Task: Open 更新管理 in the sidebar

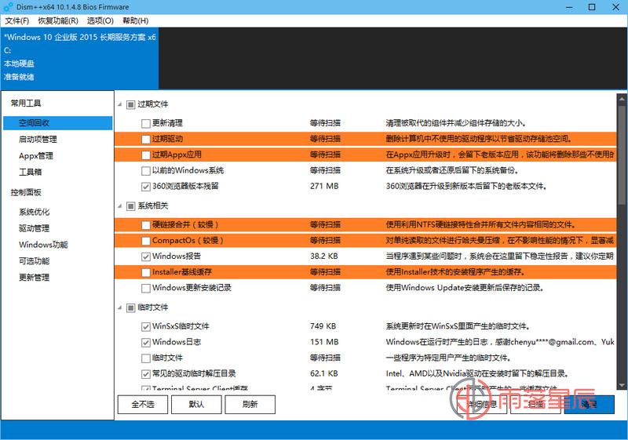Action: tap(35, 277)
